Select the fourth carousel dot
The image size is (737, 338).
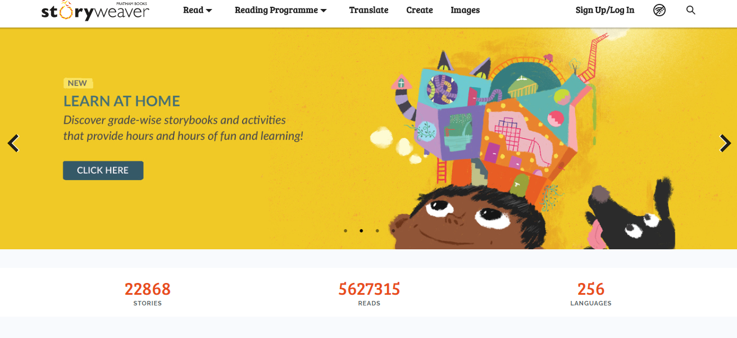tap(393, 231)
